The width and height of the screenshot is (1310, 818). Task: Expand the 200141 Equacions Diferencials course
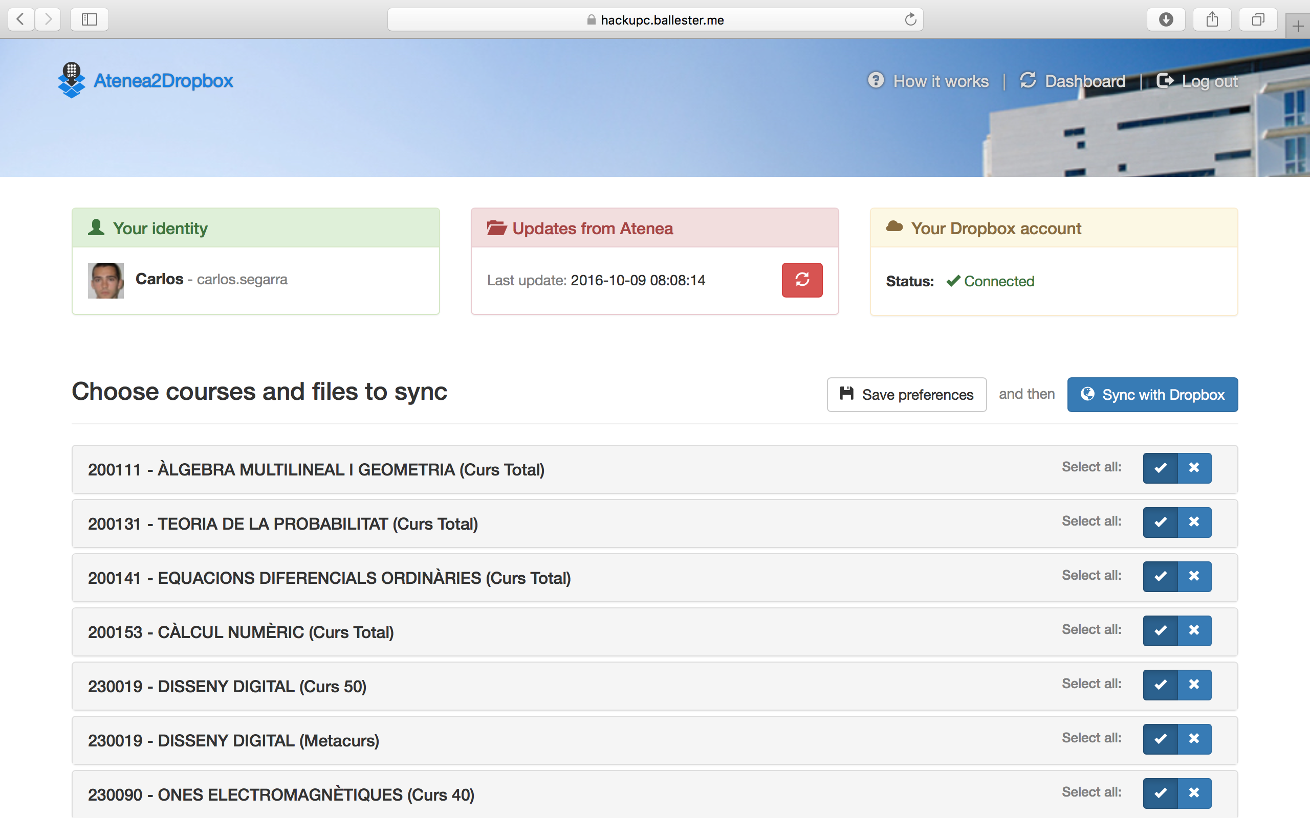[x=329, y=578]
